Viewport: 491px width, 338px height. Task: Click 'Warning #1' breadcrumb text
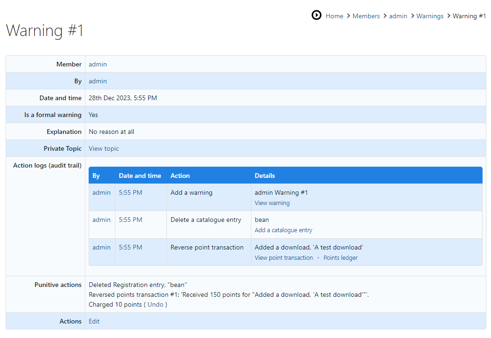pos(469,16)
